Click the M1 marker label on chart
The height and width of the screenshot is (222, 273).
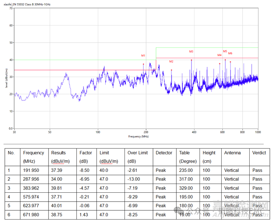[x=143, y=55]
